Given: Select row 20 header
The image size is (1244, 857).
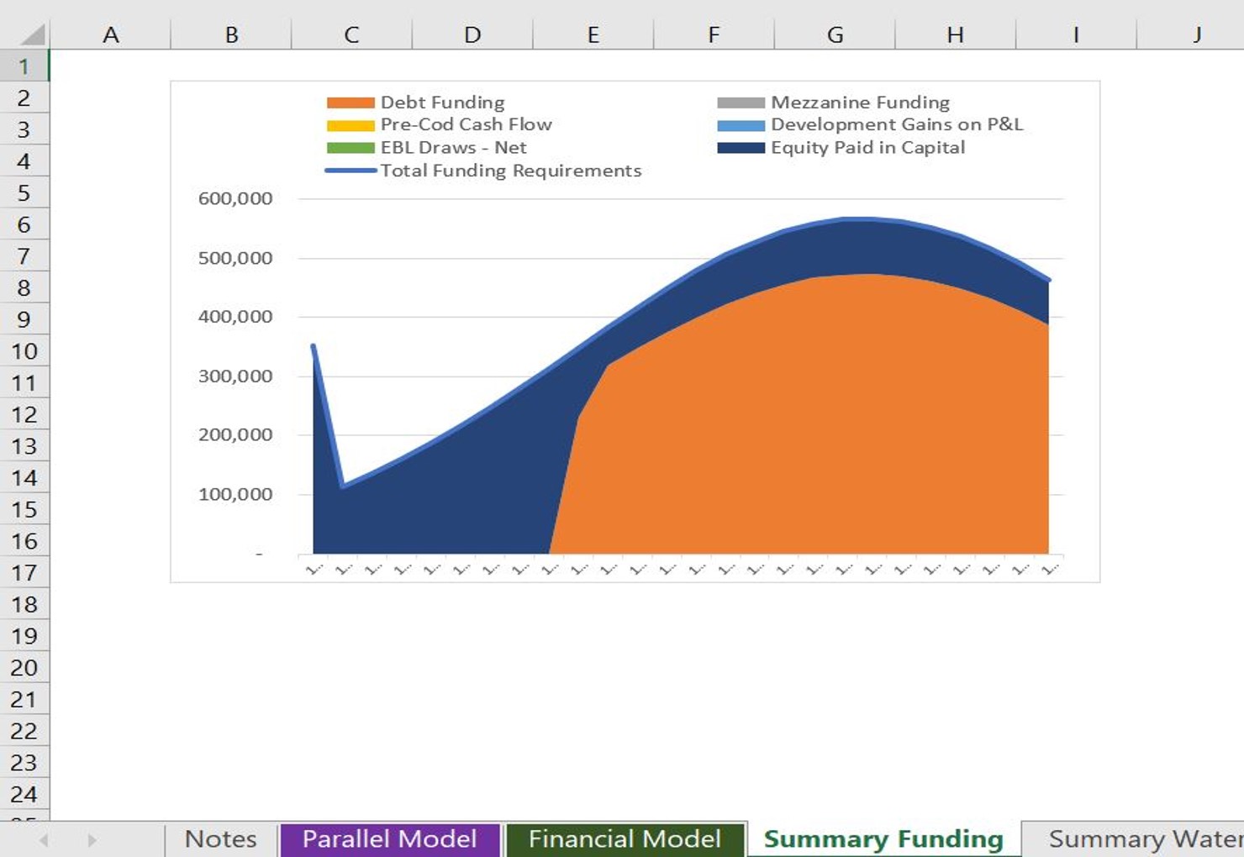Looking at the screenshot, I should [x=24, y=667].
